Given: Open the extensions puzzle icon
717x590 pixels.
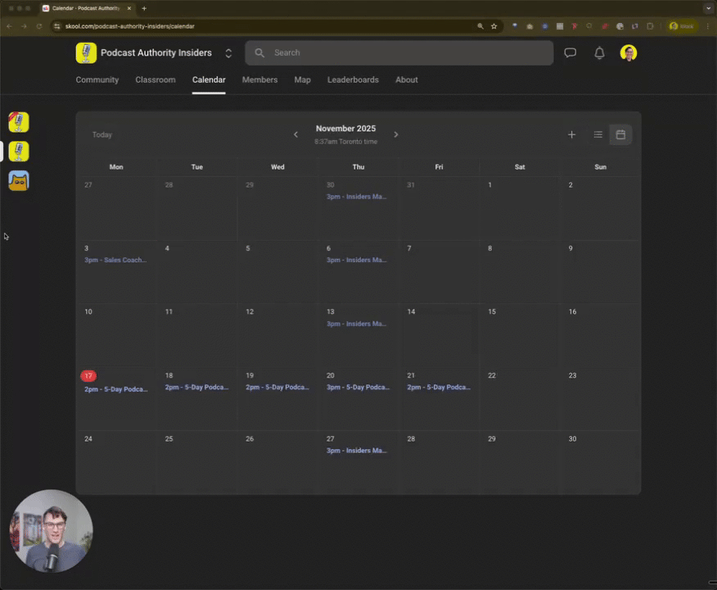Looking at the screenshot, I should coord(650,26).
